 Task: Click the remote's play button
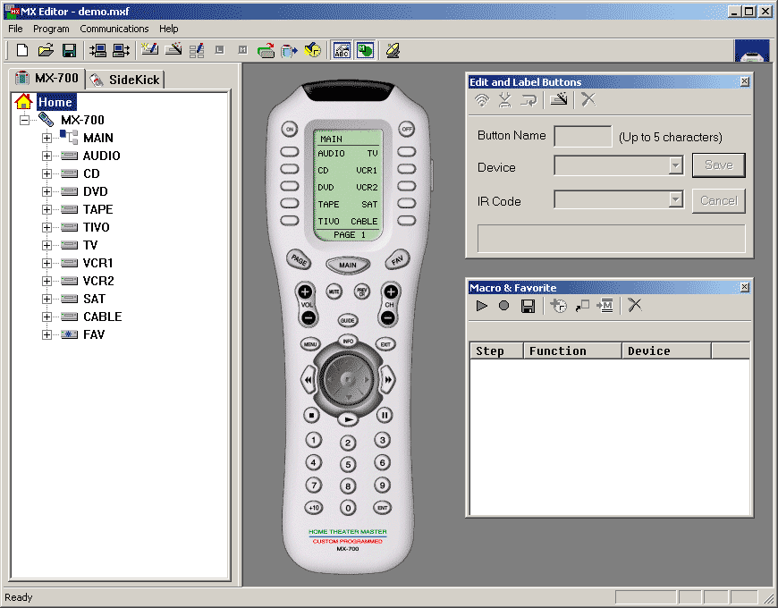tap(348, 419)
